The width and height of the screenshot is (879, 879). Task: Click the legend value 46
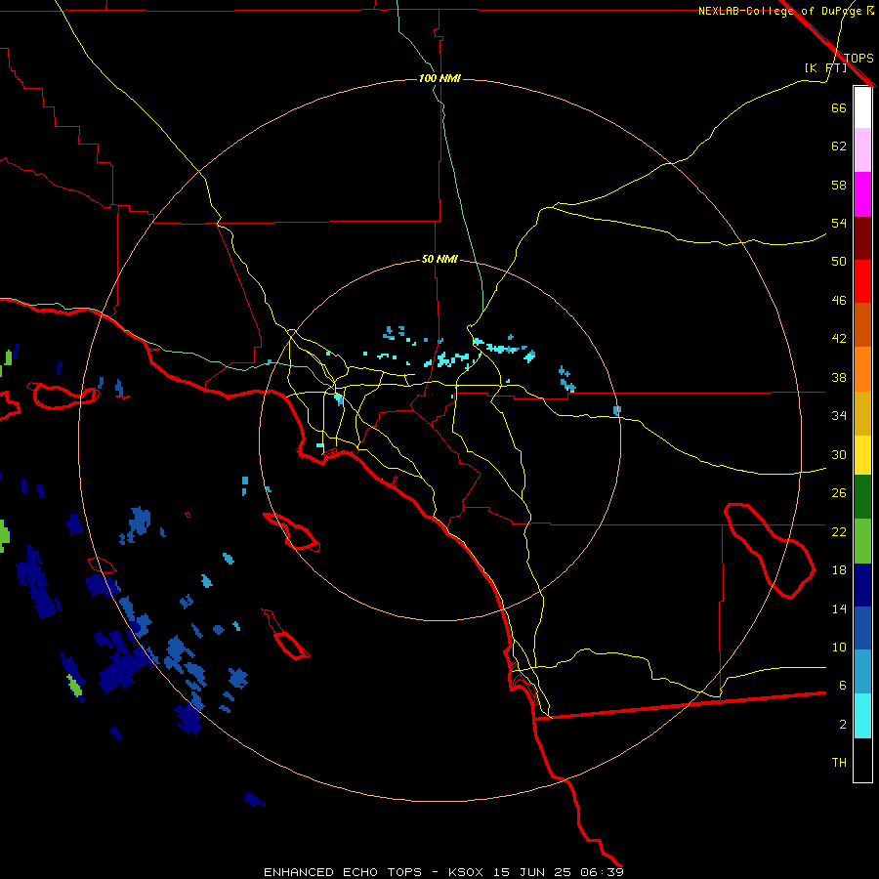(839, 301)
